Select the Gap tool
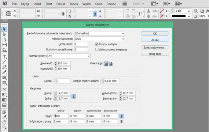 click(x=4, y=45)
